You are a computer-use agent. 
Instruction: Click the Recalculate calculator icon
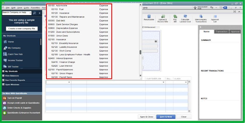(149, 16)
